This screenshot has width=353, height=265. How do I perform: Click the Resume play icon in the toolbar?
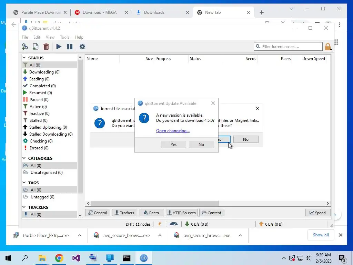point(59,47)
